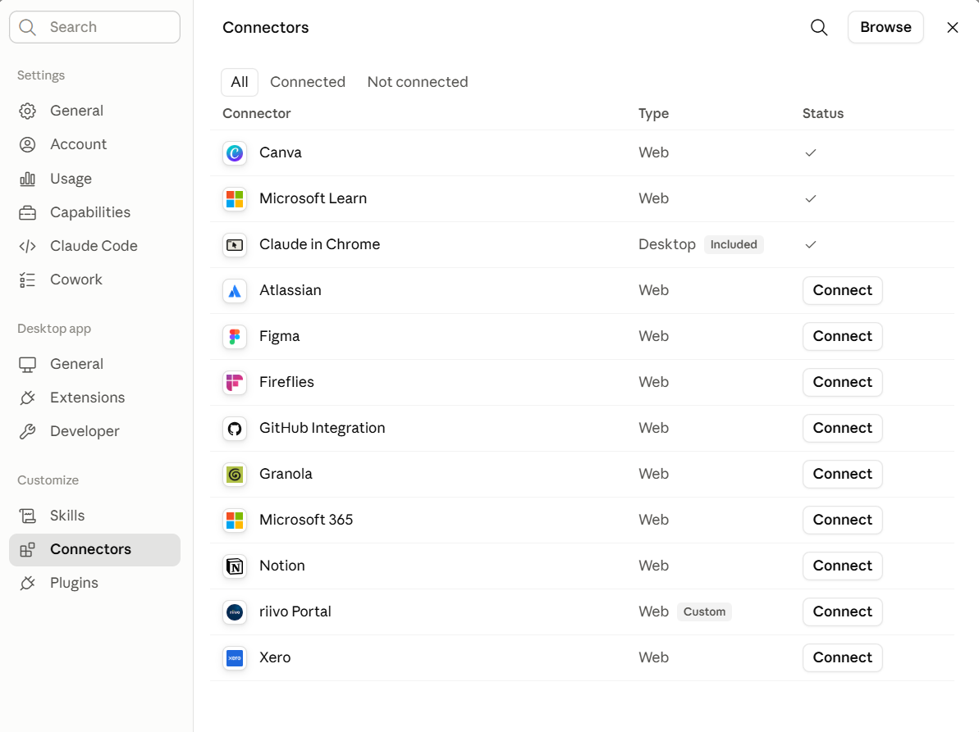Screen dimensions: 979x732
Task: Click the Claude Code brackets icon
Action: 27,246
